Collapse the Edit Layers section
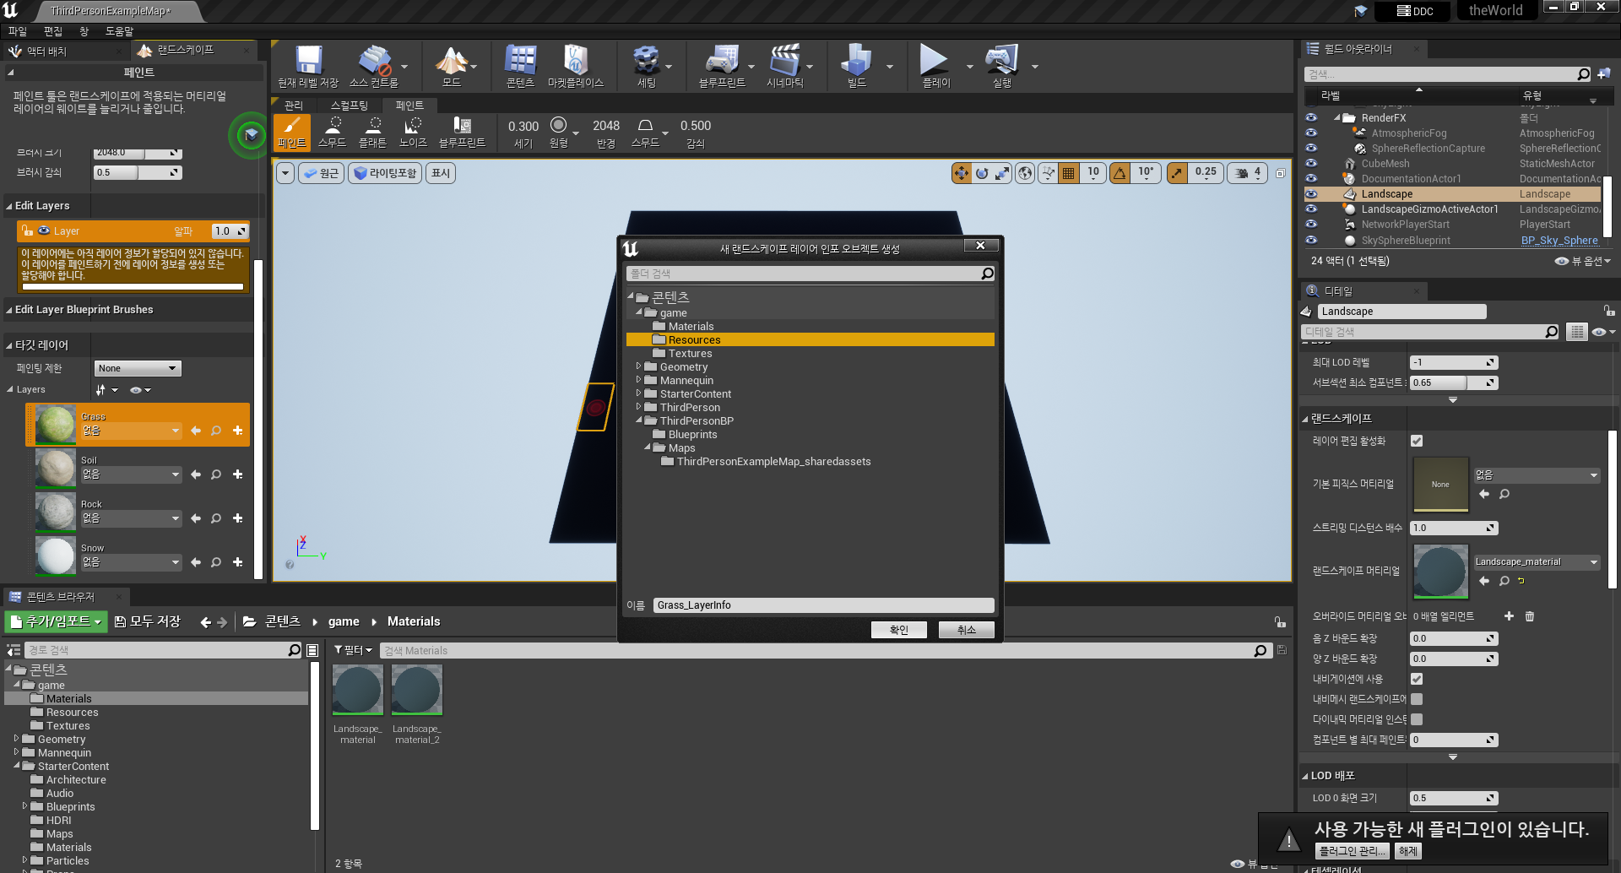The height and width of the screenshot is (873, 1621). (8, 206)
